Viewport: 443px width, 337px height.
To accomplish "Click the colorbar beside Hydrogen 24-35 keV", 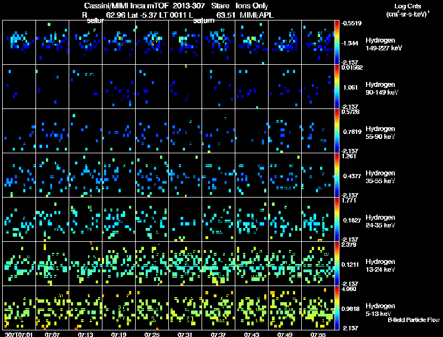I will pyautogui.click(x=337, y=219).
